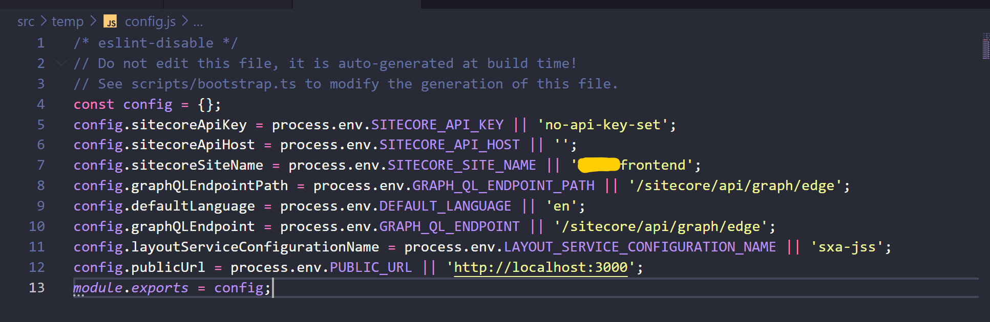Click the minimap at right edge

tap(985, 46)
